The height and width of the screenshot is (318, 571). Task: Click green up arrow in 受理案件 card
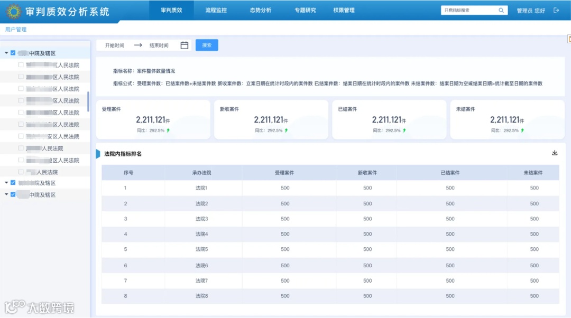pyautogui.click(x=168, y=130)
